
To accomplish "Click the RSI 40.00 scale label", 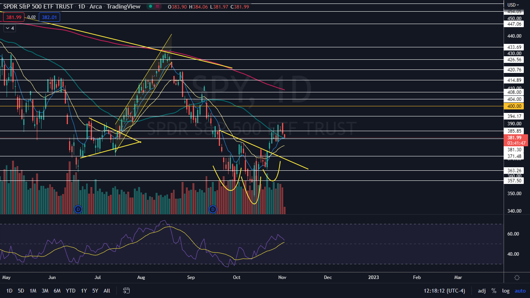I will tap(513, 254).
